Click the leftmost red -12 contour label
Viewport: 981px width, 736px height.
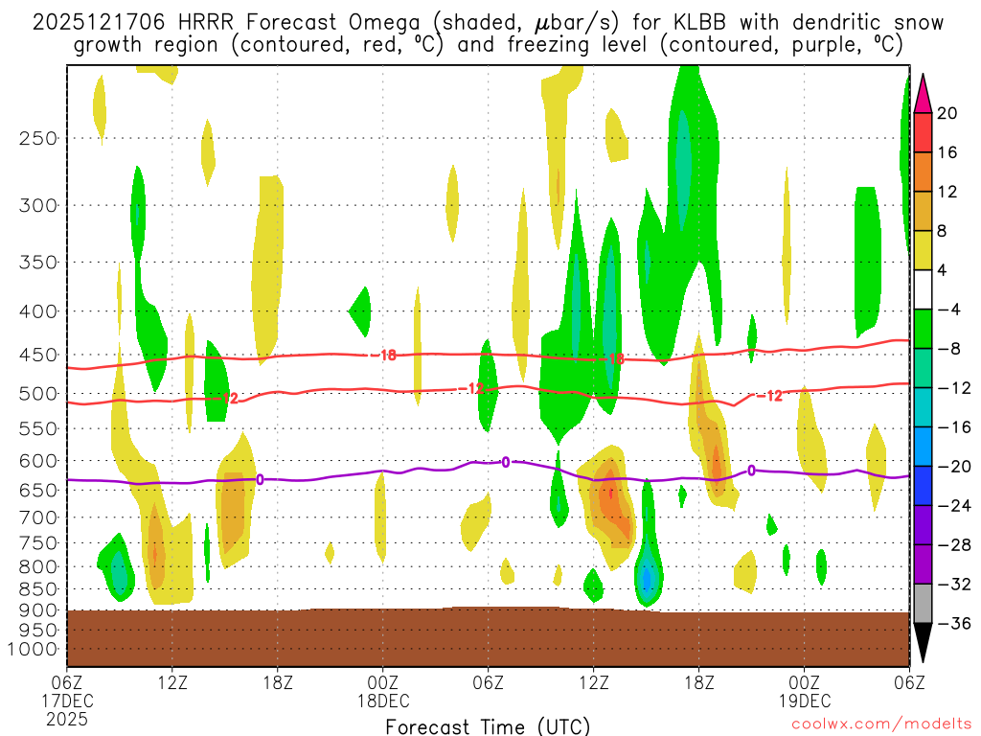coord(227,398)
